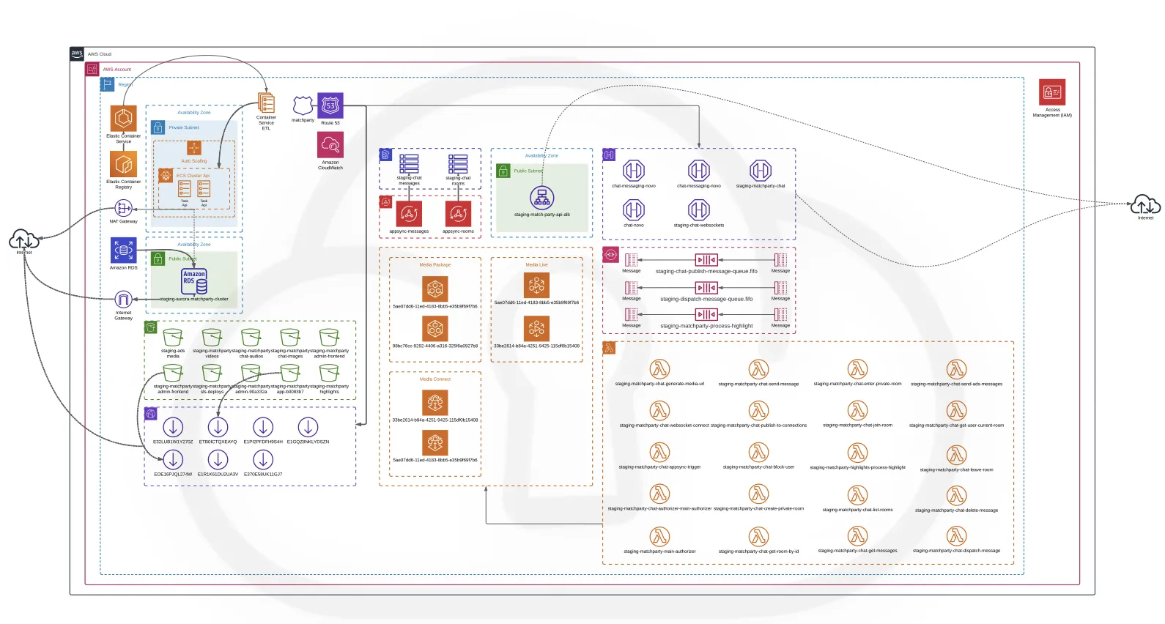Select the staging-matchparty admin-90a332a bucket icon
Screen dimensions: 1165x624
[x=251, y=374]
